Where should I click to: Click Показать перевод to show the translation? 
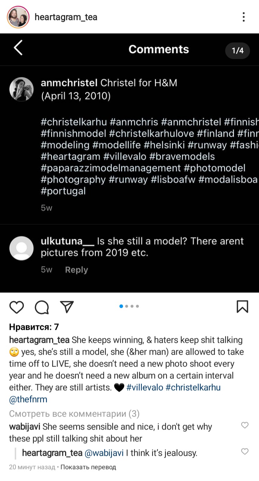[88, 467]
